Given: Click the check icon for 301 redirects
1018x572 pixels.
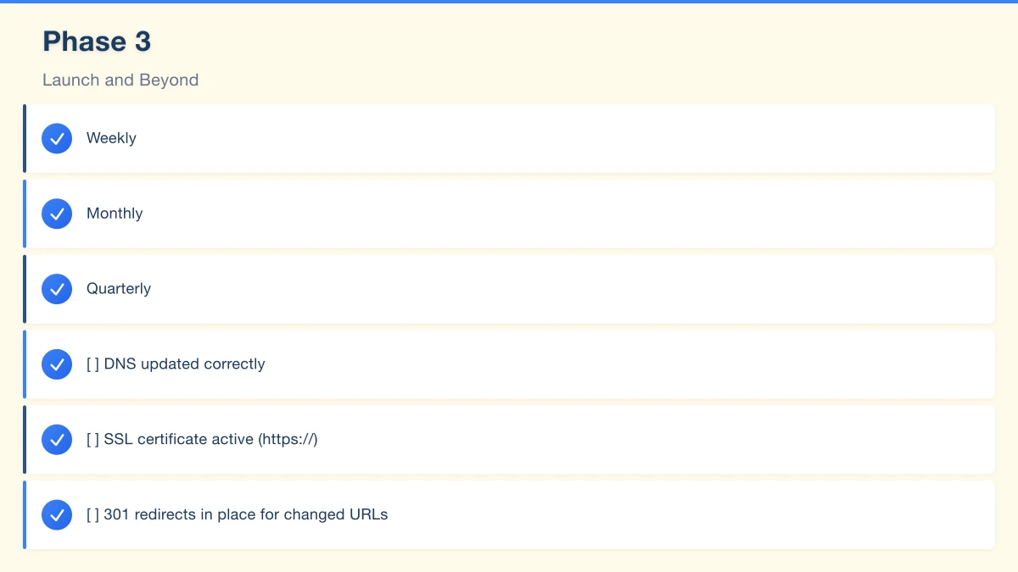Looking at the screenshot, I should pyautogui.click(x=57, y=514).
